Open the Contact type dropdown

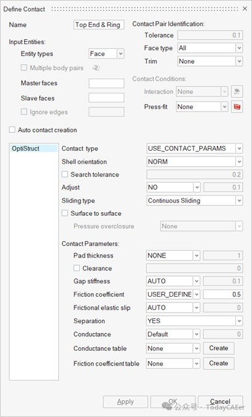pyautogui.click(x=195, y=148)
